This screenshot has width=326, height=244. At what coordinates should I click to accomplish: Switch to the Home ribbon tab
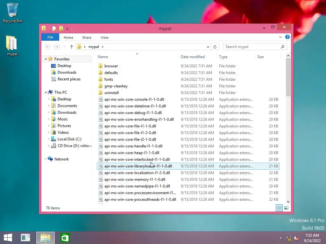coord(68,37)
